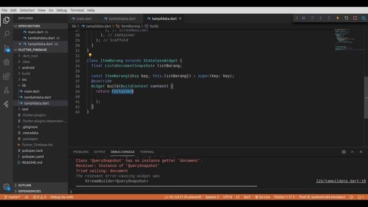
Task: Click the lightbulb code action icon
Action: pos(90,55)
